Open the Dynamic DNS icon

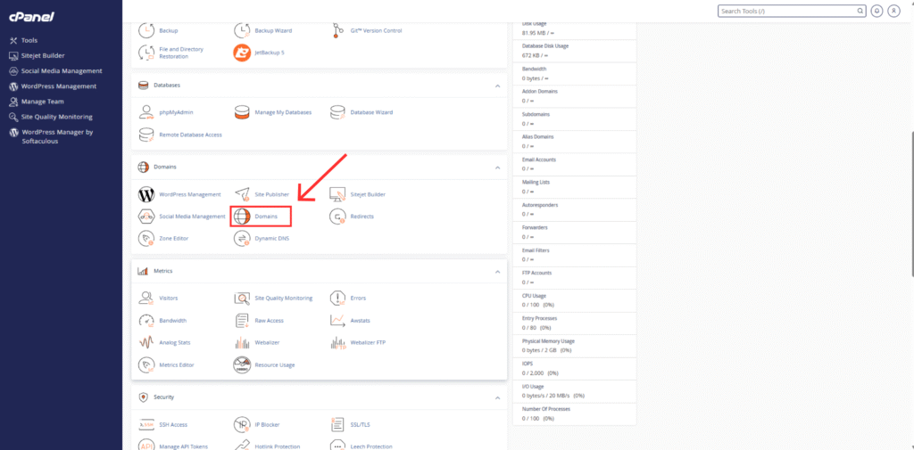pos(242,238)
